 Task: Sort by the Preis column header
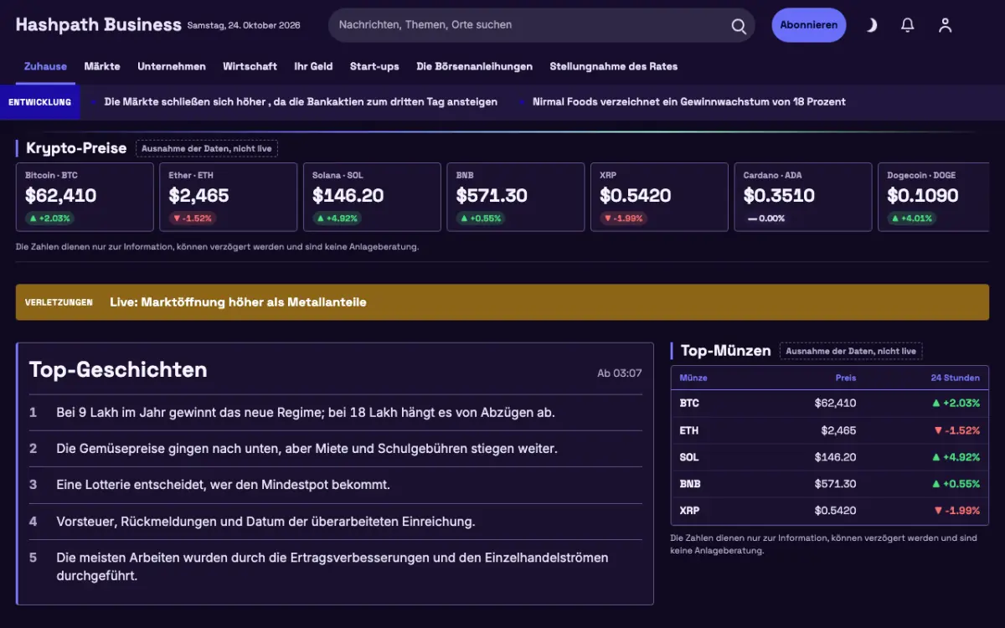(x=846, y=378)
